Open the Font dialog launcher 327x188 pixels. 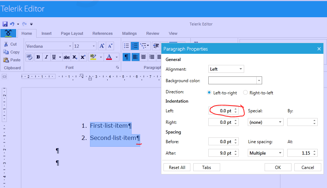pos(117,67)
